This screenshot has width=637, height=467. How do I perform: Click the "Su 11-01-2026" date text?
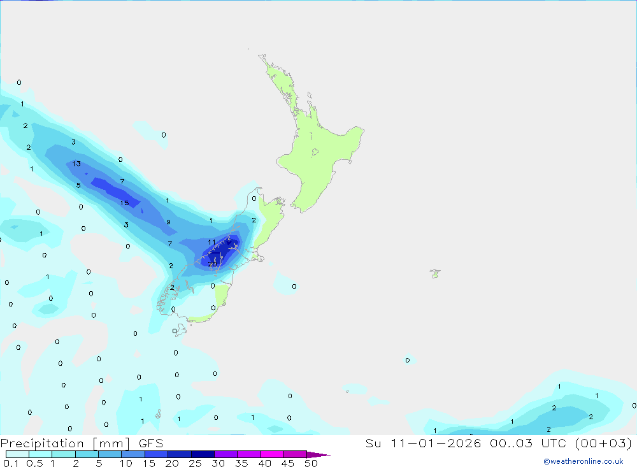pyautogui.click(x=424, y=443)
